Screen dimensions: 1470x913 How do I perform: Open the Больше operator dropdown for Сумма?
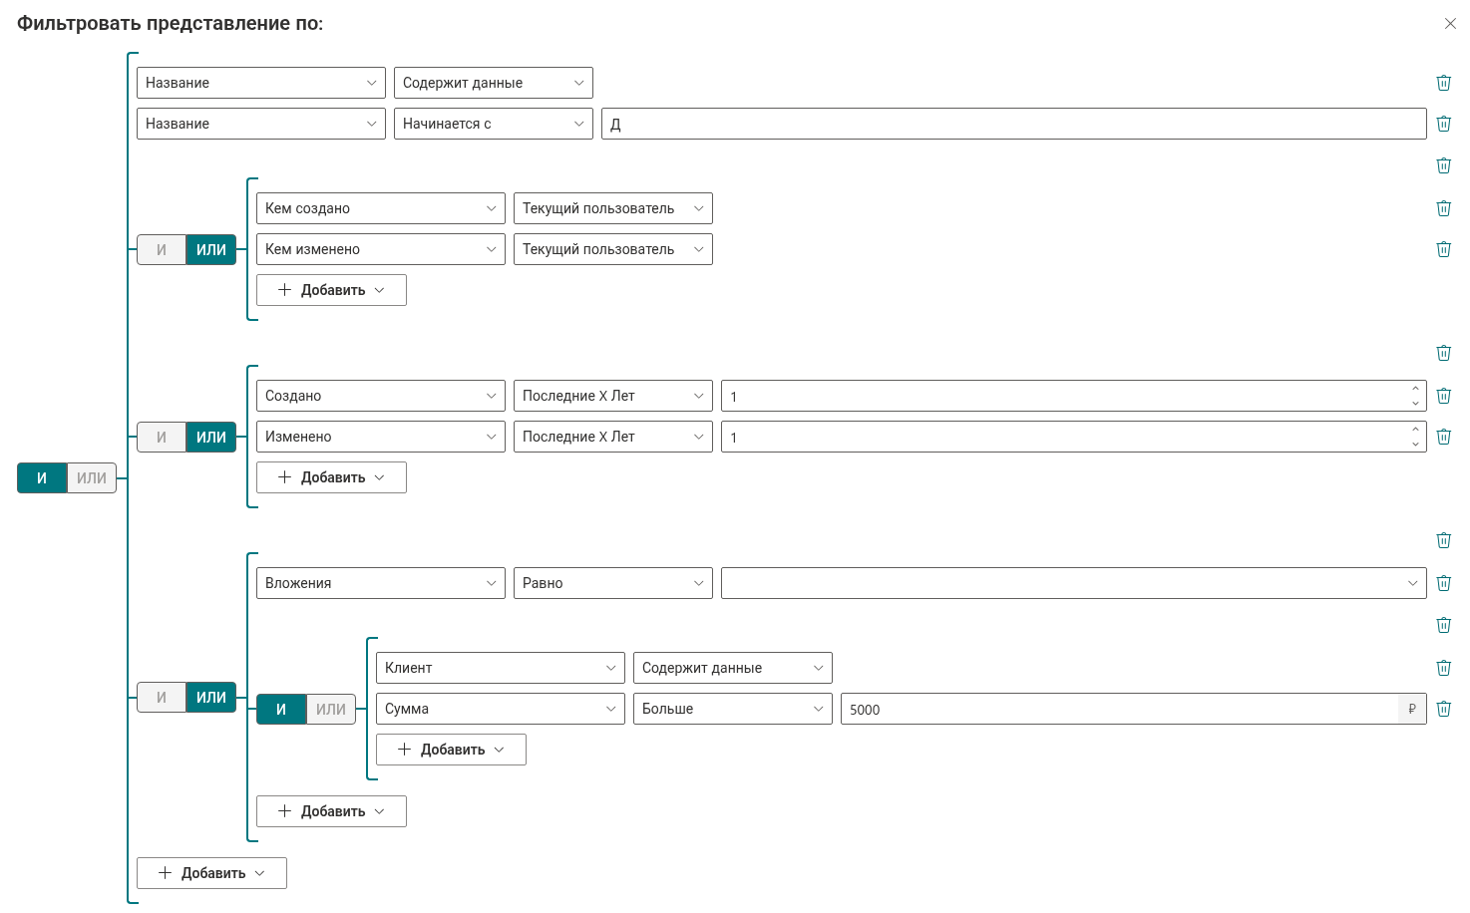[x=733, y=709]
